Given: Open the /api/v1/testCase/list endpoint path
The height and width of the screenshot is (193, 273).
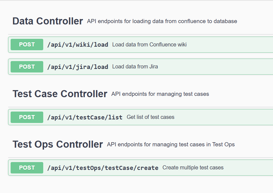Looking at the screenshot, I should [85, 117].
